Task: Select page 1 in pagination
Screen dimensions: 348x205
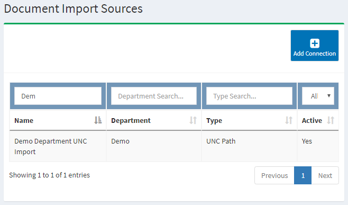Action: point(303,175)
